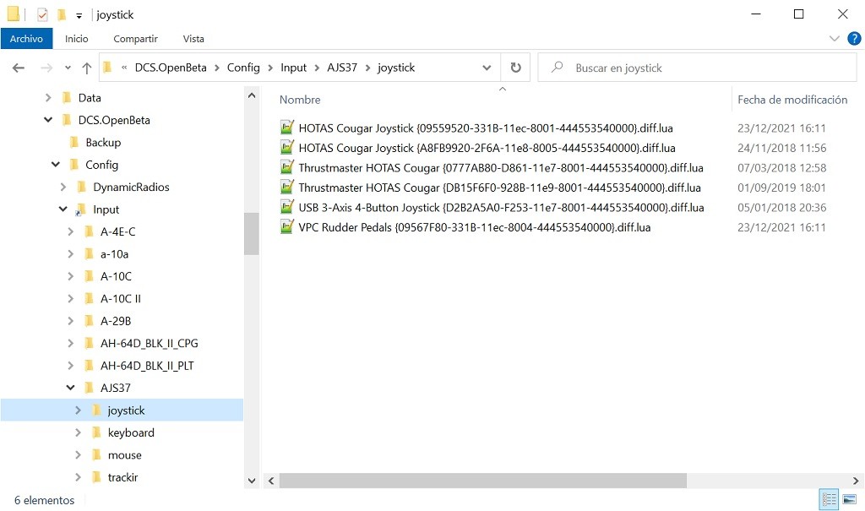Expand the Data folder in the tree
The width and height of the screenshot is (865, 511).
pos(48,98)
